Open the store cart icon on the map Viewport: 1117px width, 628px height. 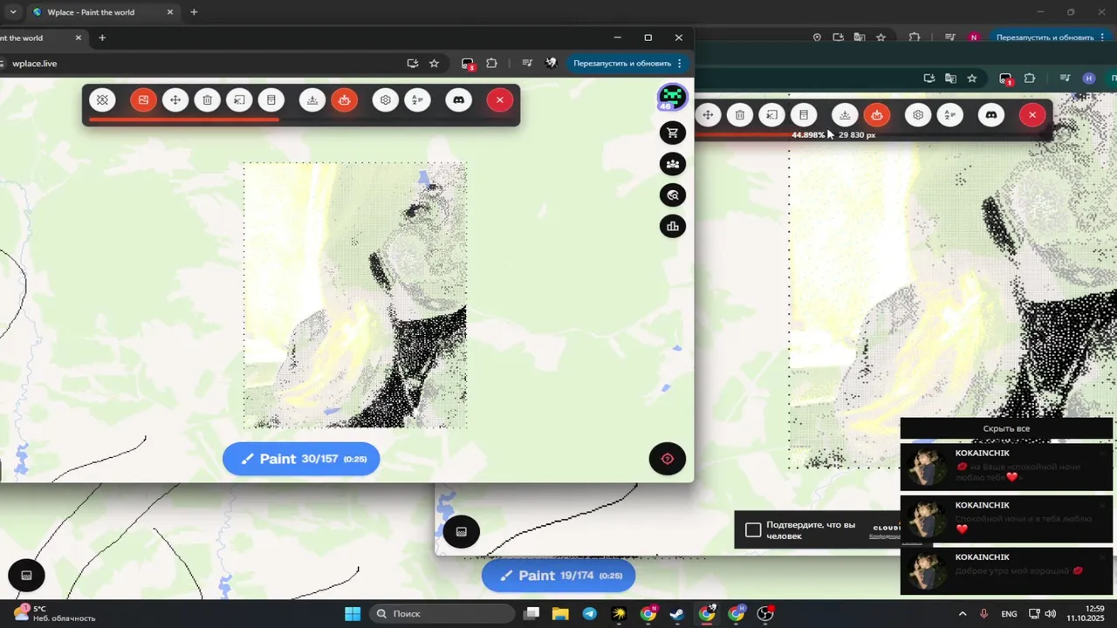673,133
